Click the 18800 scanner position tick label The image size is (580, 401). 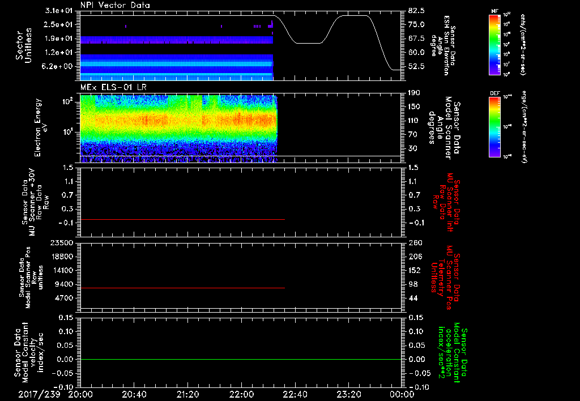pos(62,257)
